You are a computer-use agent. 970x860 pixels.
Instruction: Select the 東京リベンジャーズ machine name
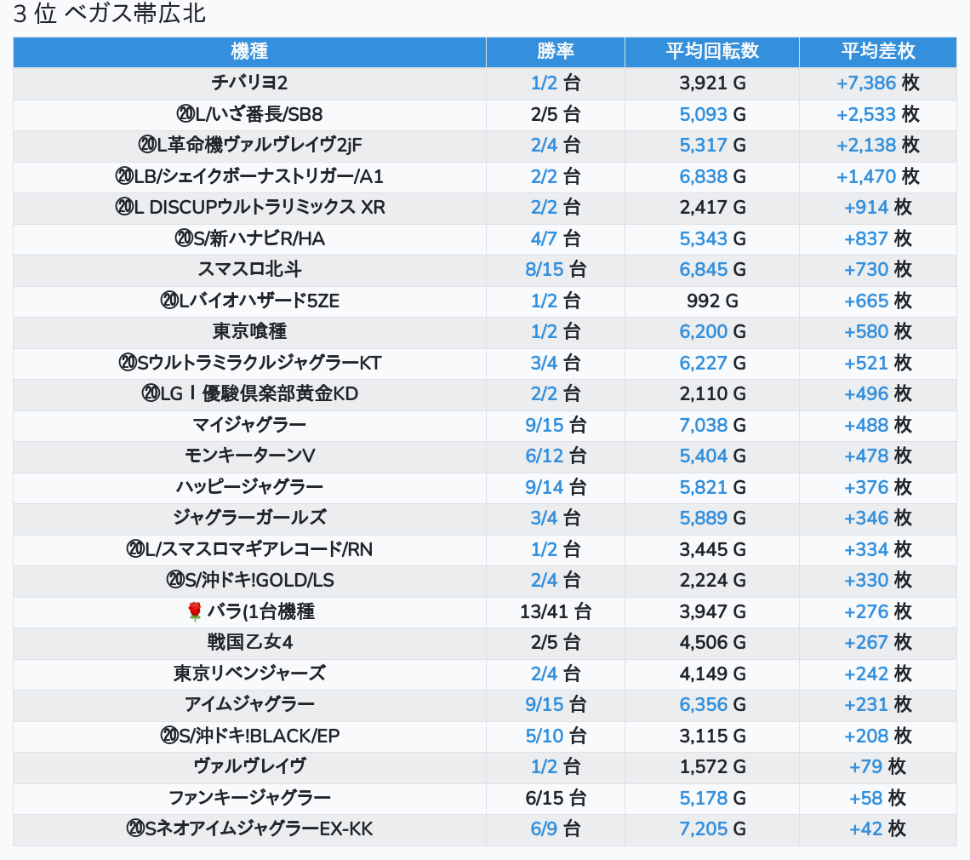(x=249, y=674)
